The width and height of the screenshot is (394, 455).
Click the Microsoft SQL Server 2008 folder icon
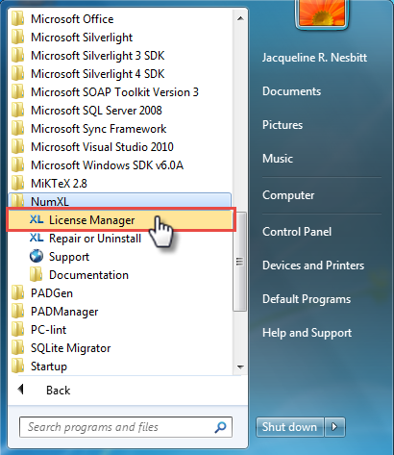(x=18, y=111)
